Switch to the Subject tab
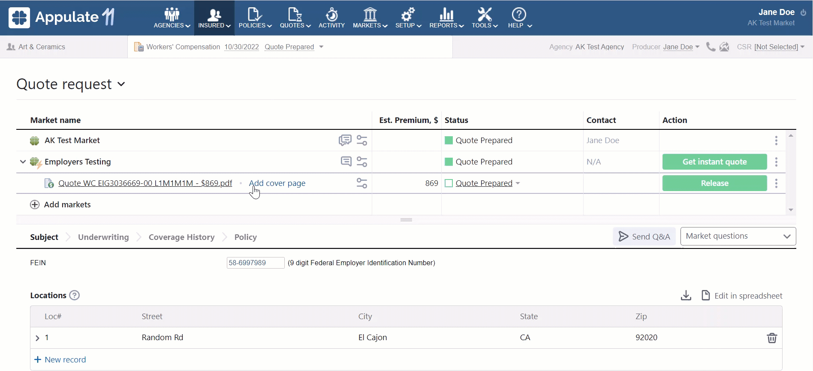 pyautogui.click(x=44, y=237)
